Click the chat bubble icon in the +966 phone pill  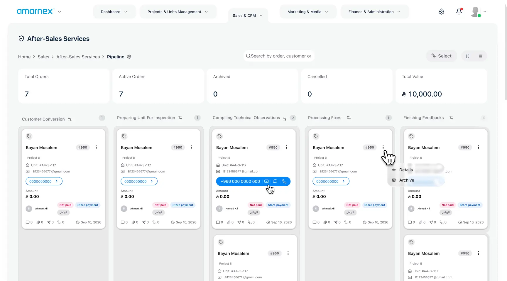[x=275, y=181]
